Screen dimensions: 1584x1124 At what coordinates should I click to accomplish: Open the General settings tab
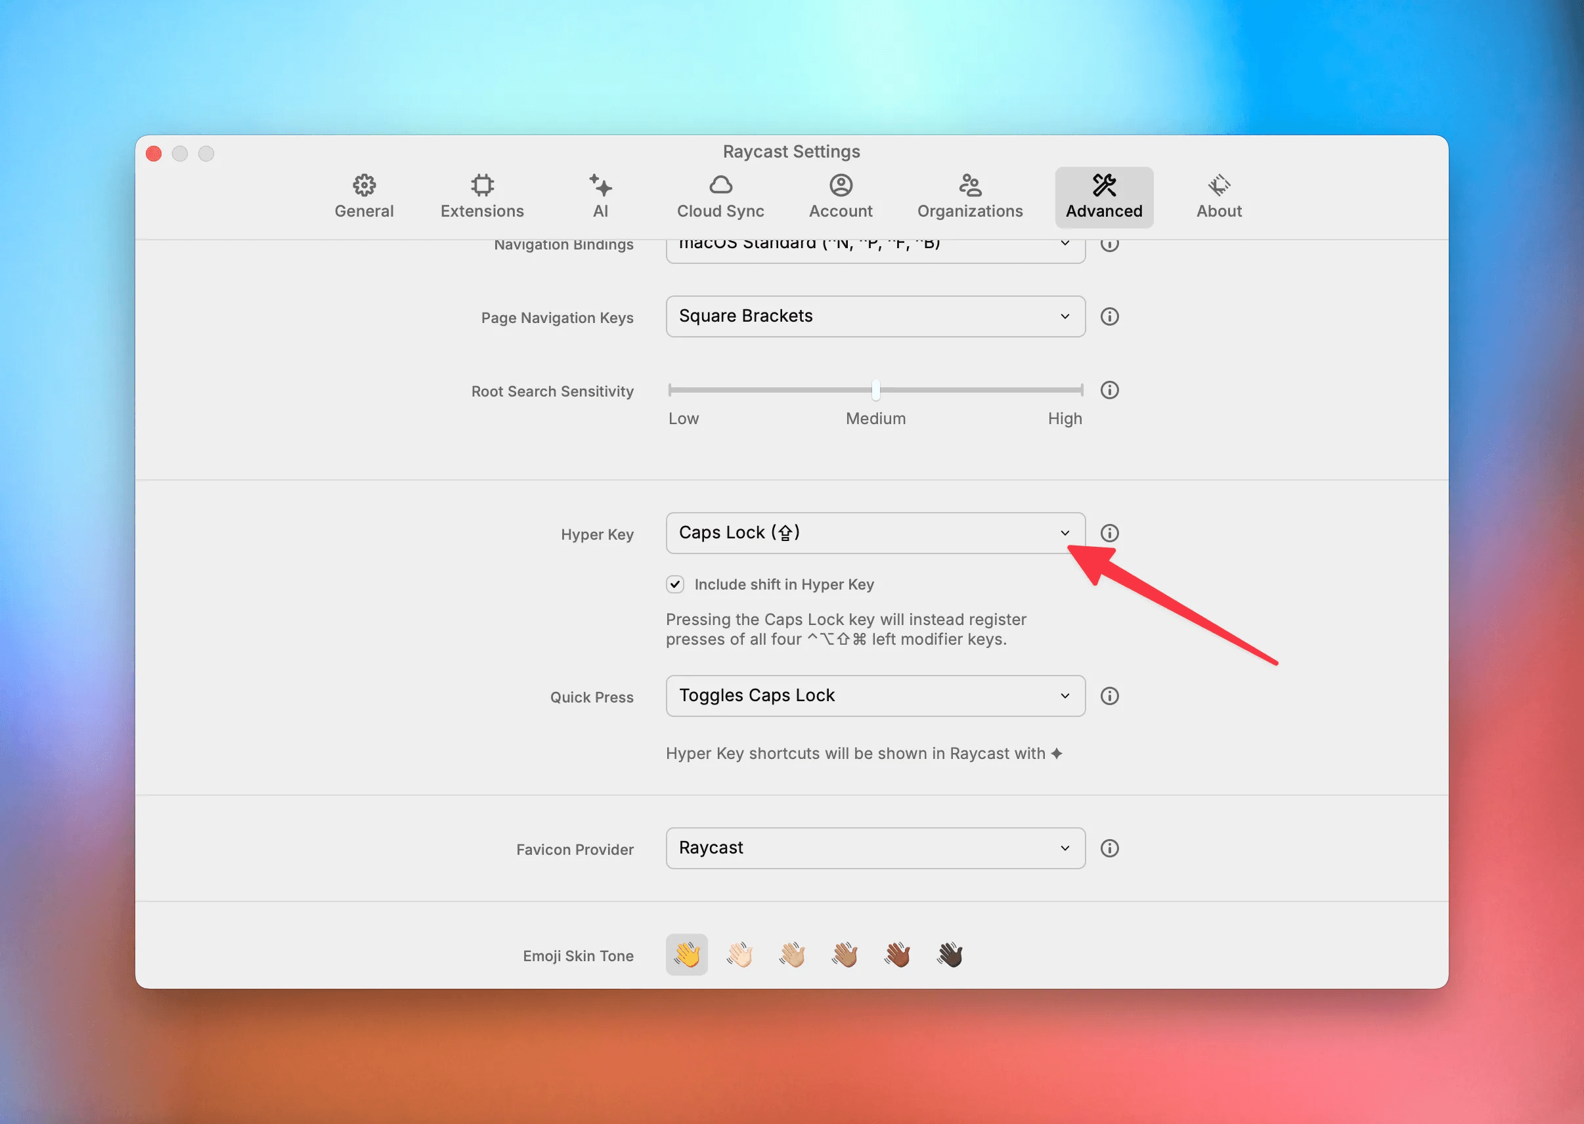click(x=364, y=197)
